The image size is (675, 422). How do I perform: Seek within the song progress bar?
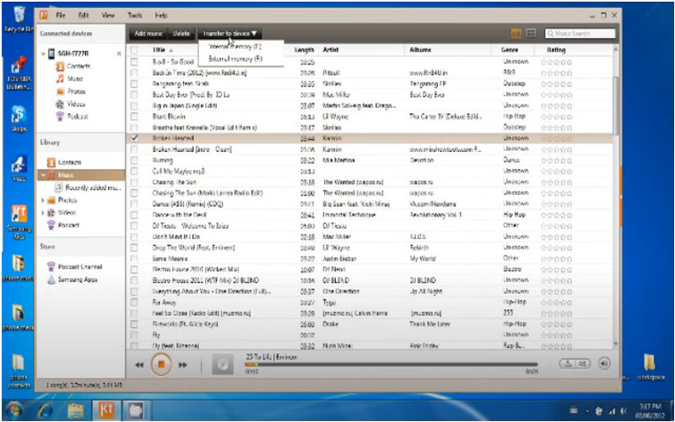[x=391, y=365]
